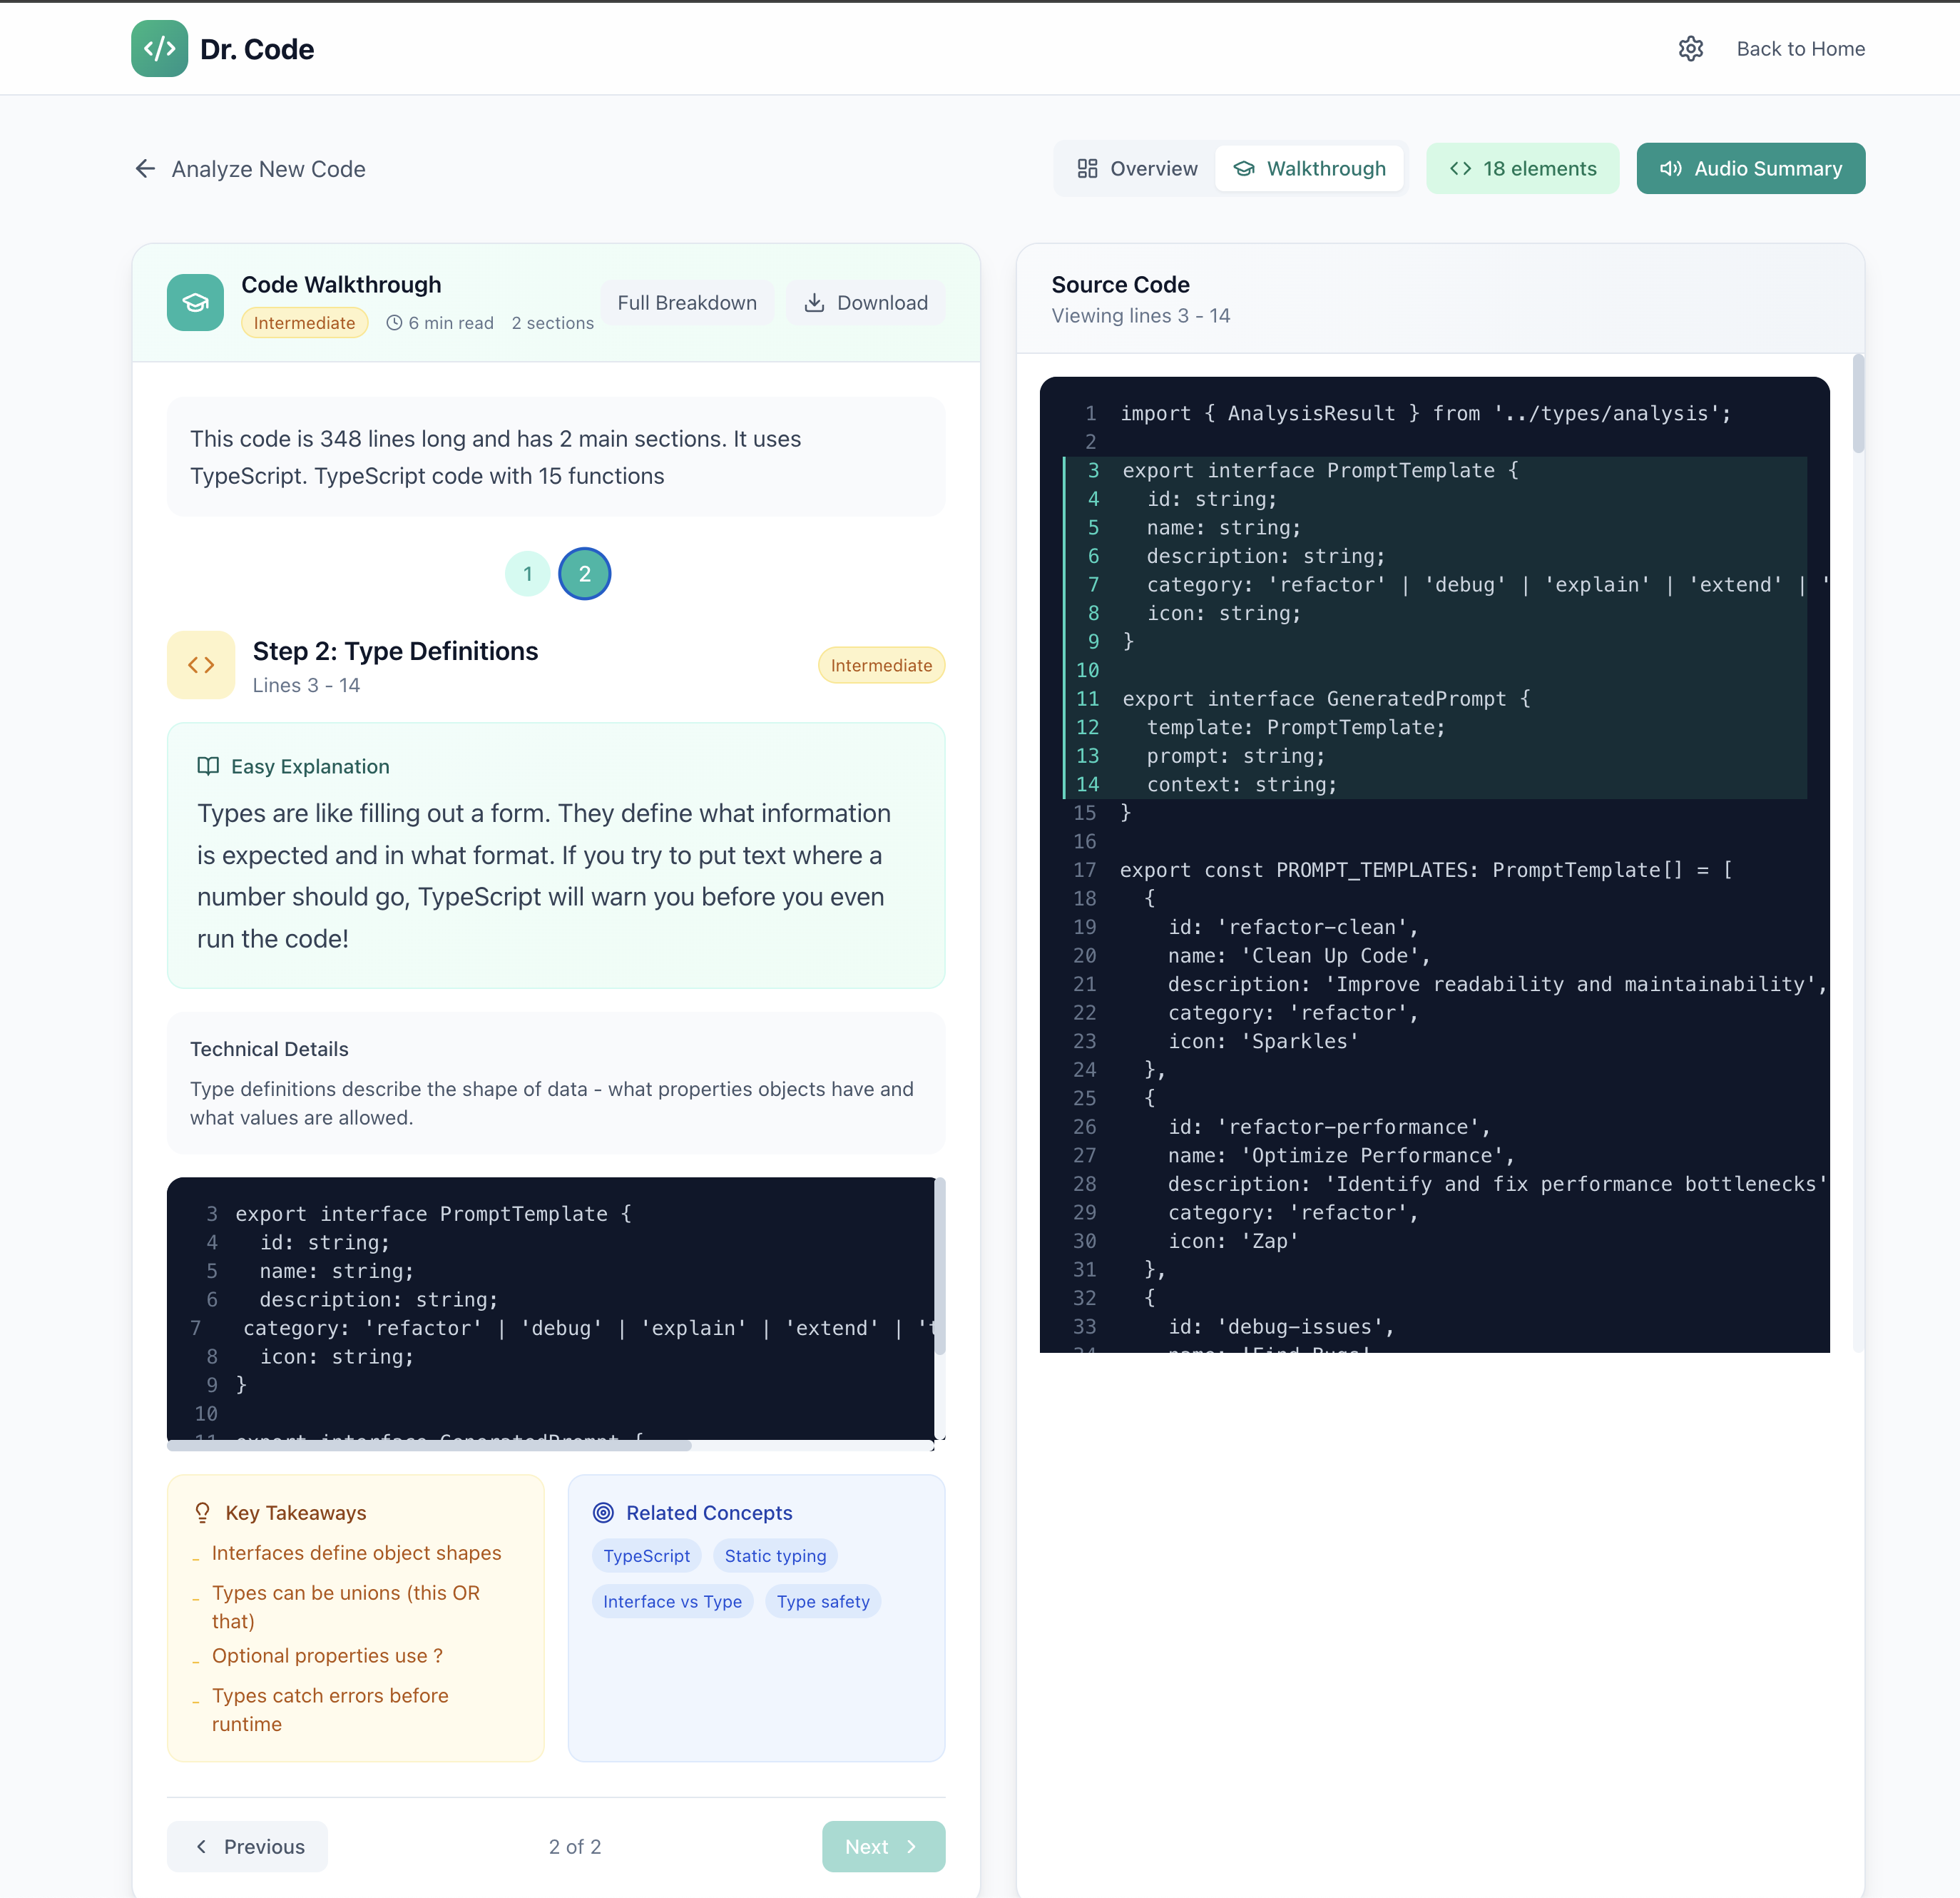Switch to the Overview tab

(1137, 168)
